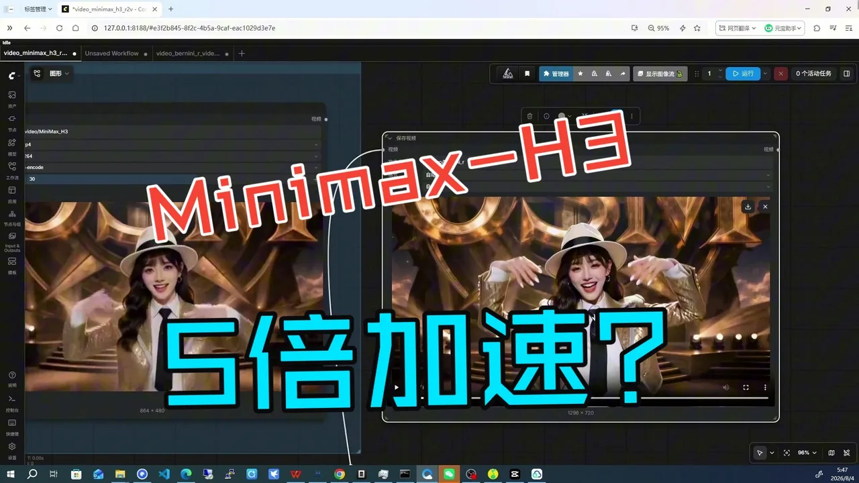The height and width of the screenshot is (483, 859).
Task: Click the star icon next to Manager
Action: 580,74
